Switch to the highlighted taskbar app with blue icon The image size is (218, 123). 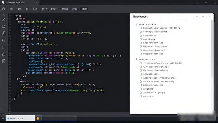pyautogui.click(x=20, y=118)
